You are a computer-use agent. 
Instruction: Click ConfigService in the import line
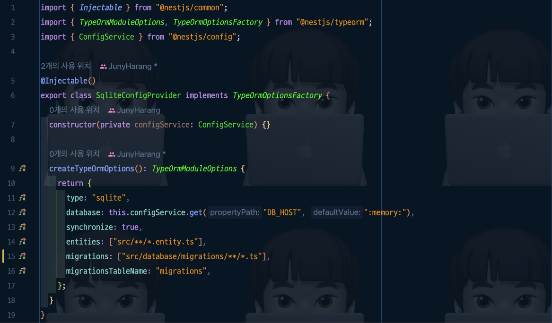106,37
